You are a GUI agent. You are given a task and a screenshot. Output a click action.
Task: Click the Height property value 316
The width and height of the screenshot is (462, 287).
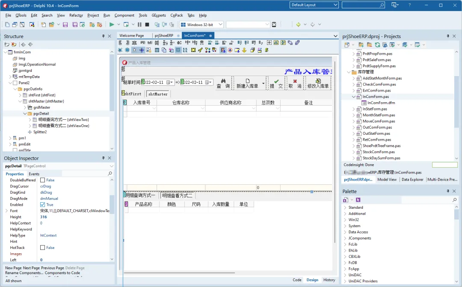click(x=43, y=217)
